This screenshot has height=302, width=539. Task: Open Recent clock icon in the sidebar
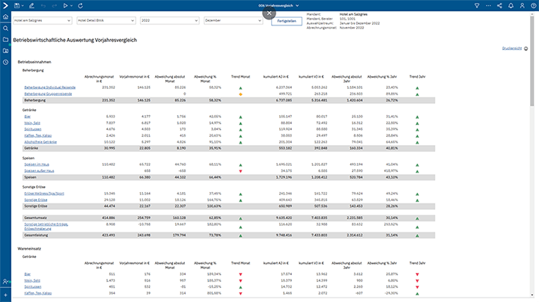point(5,62)
